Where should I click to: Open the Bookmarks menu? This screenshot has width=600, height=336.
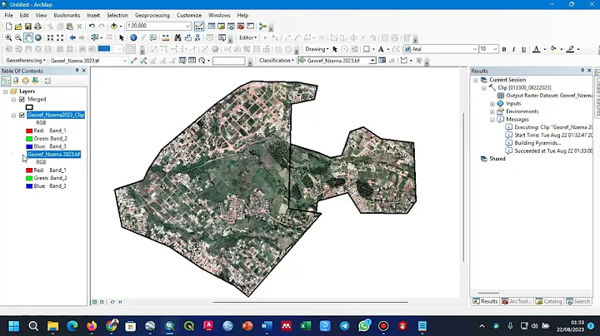(x=67, y=15)
